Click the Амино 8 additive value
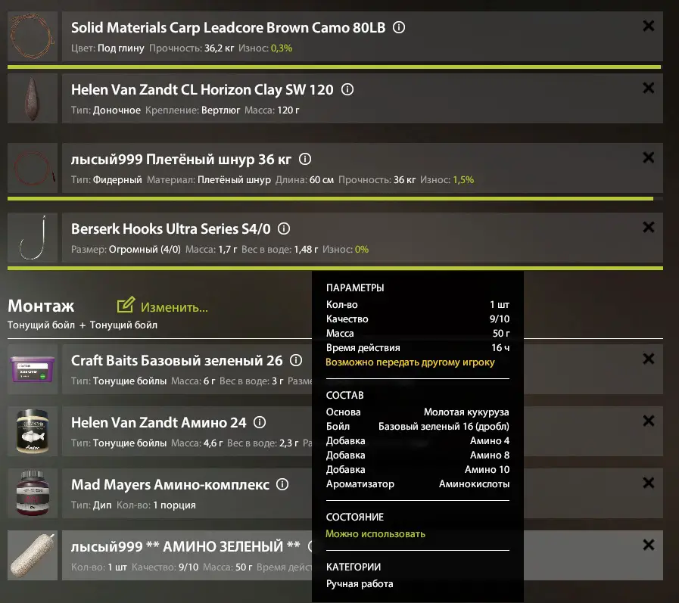The width and height of the screenshot is (679, 603). point(490,455)
